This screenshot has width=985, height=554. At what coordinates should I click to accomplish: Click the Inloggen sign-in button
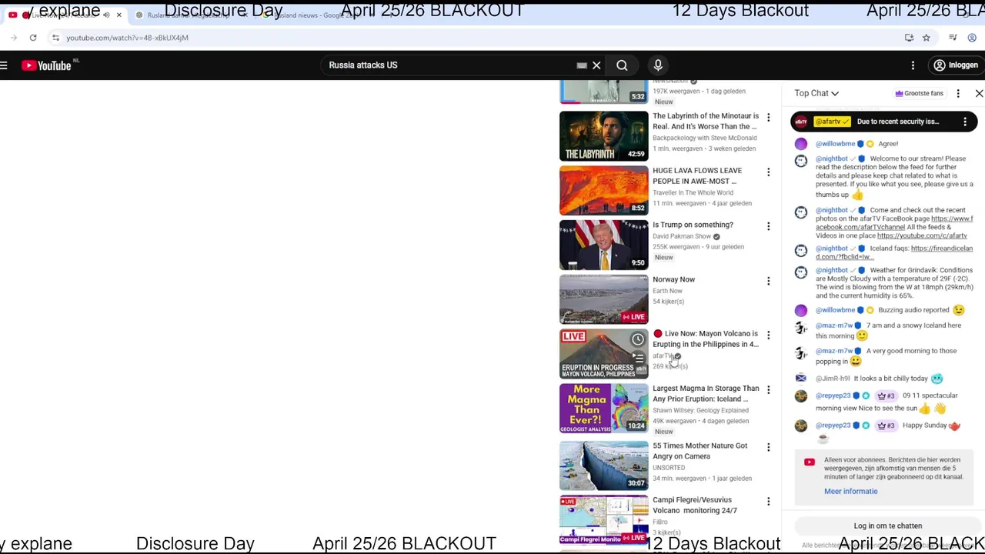coord(955,65)
